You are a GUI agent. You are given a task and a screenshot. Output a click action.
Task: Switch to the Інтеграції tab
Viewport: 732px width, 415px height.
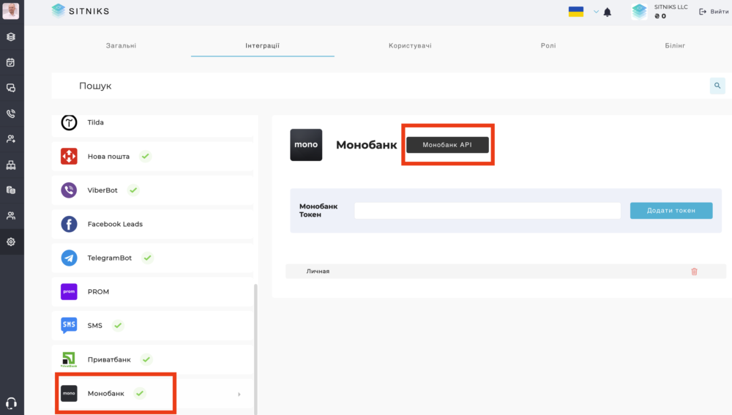[262, 46]
